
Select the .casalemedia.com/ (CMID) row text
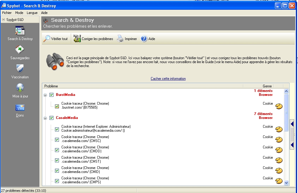click(80, 172)
